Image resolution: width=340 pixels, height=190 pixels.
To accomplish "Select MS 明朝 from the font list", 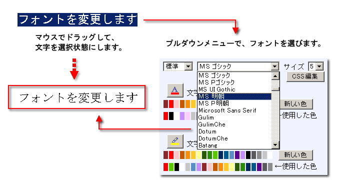I will [x=234, y=96].
